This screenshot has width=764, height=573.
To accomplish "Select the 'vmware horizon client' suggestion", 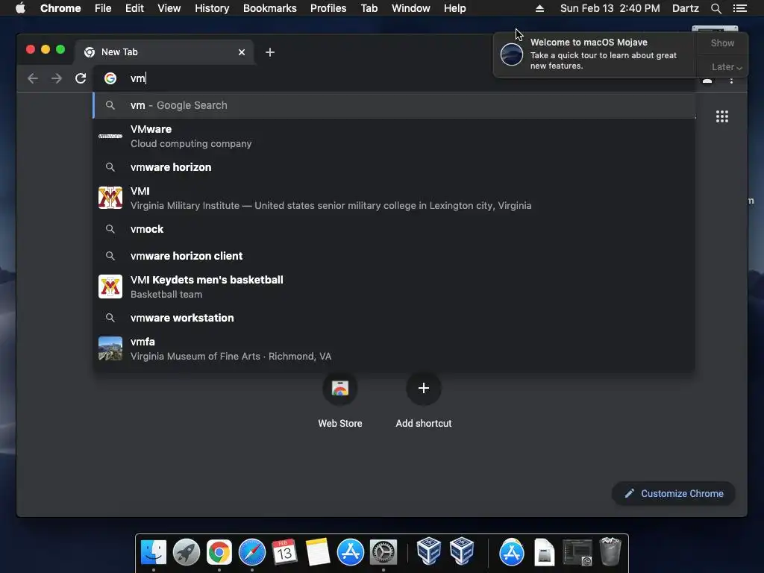I will tap(394, 256).
